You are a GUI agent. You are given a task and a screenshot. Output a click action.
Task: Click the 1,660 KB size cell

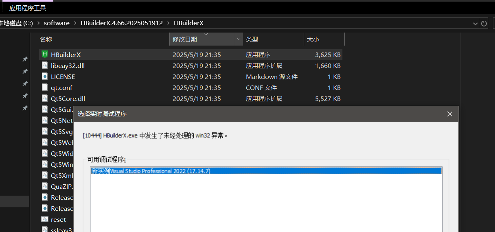click(328, 66)
